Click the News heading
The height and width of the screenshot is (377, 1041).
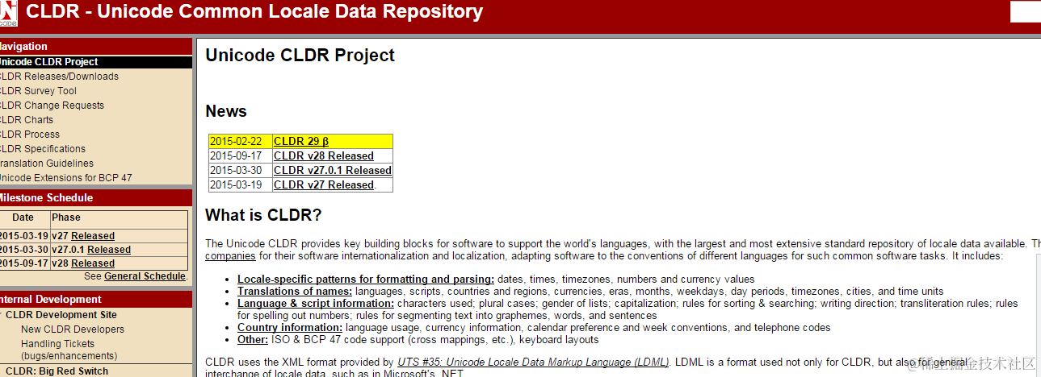226,111
